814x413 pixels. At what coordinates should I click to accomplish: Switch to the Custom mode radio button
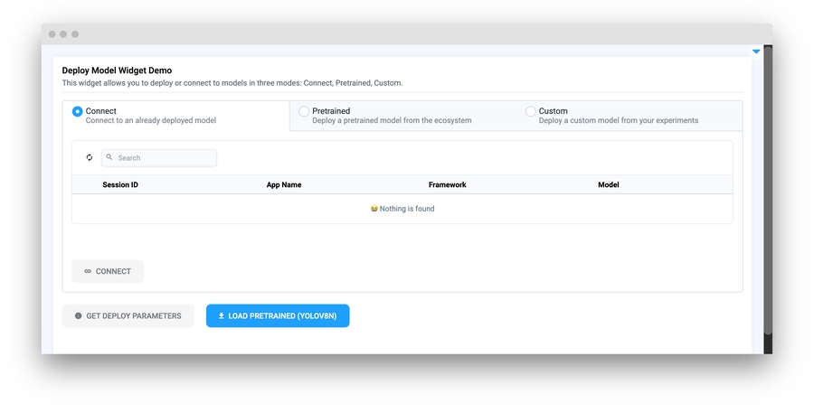coord(531,111)
